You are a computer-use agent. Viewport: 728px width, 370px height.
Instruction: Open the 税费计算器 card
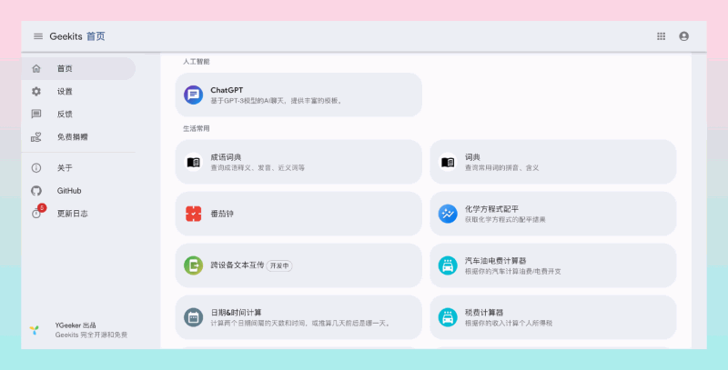[553, 317]
